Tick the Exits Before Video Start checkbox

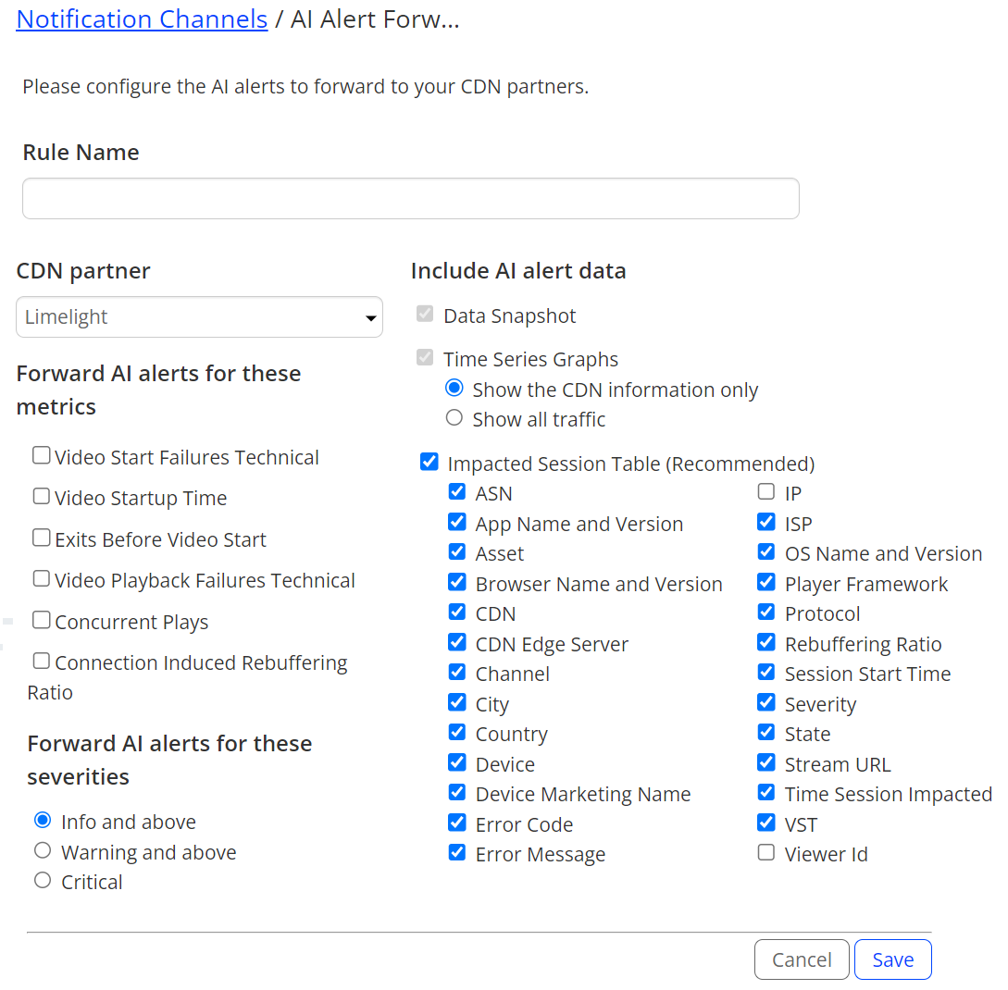tap(41, 537)
